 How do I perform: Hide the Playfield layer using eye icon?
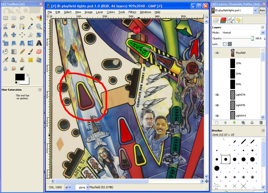coord(217,53)
